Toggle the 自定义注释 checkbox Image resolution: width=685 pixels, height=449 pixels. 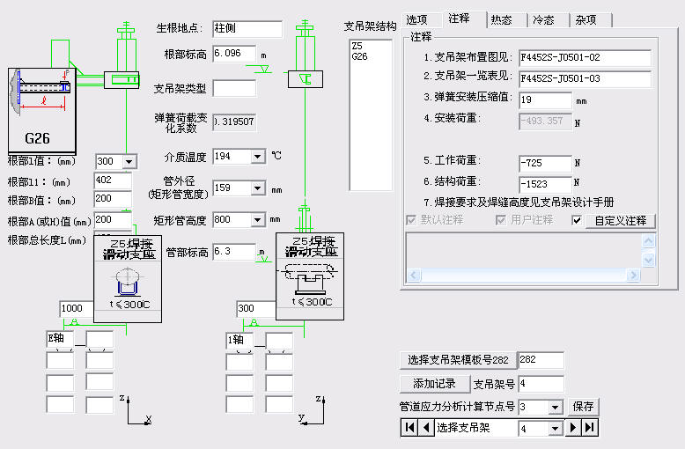[578, 220]
